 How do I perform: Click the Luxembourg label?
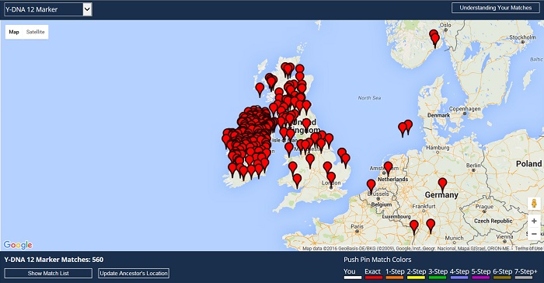396,216
